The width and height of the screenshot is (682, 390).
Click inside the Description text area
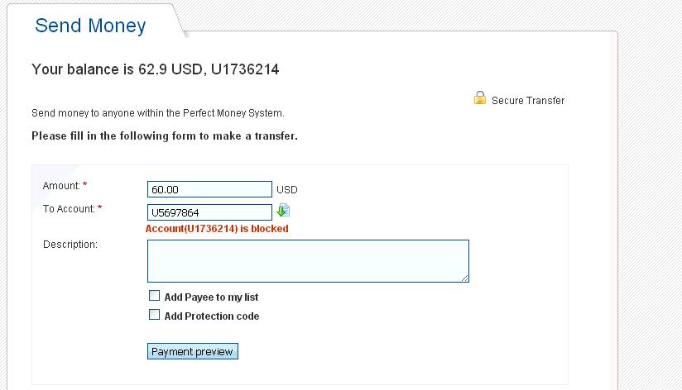click(308, 261)
